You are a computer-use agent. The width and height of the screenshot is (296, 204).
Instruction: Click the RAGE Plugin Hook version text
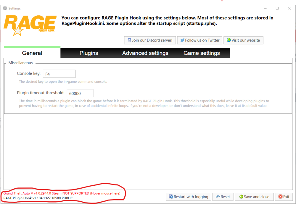38,198
